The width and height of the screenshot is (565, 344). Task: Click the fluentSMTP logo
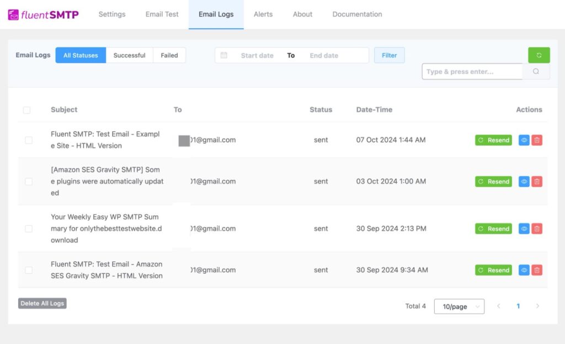[x=43, y=14]
